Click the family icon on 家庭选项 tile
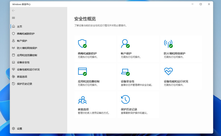The image size is (221, 136). (82, 100)
